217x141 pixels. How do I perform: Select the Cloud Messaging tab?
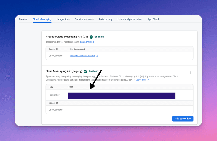point(42,19)
